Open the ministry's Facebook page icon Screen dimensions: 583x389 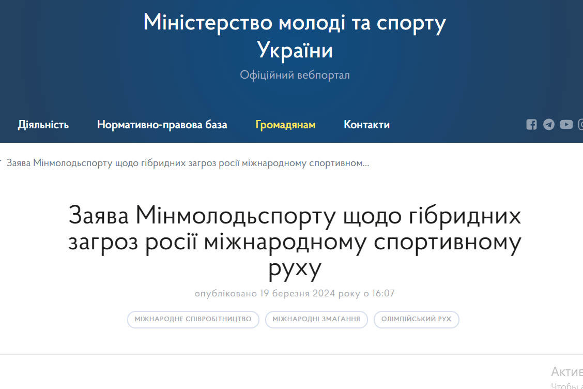[x=531, y=125]
